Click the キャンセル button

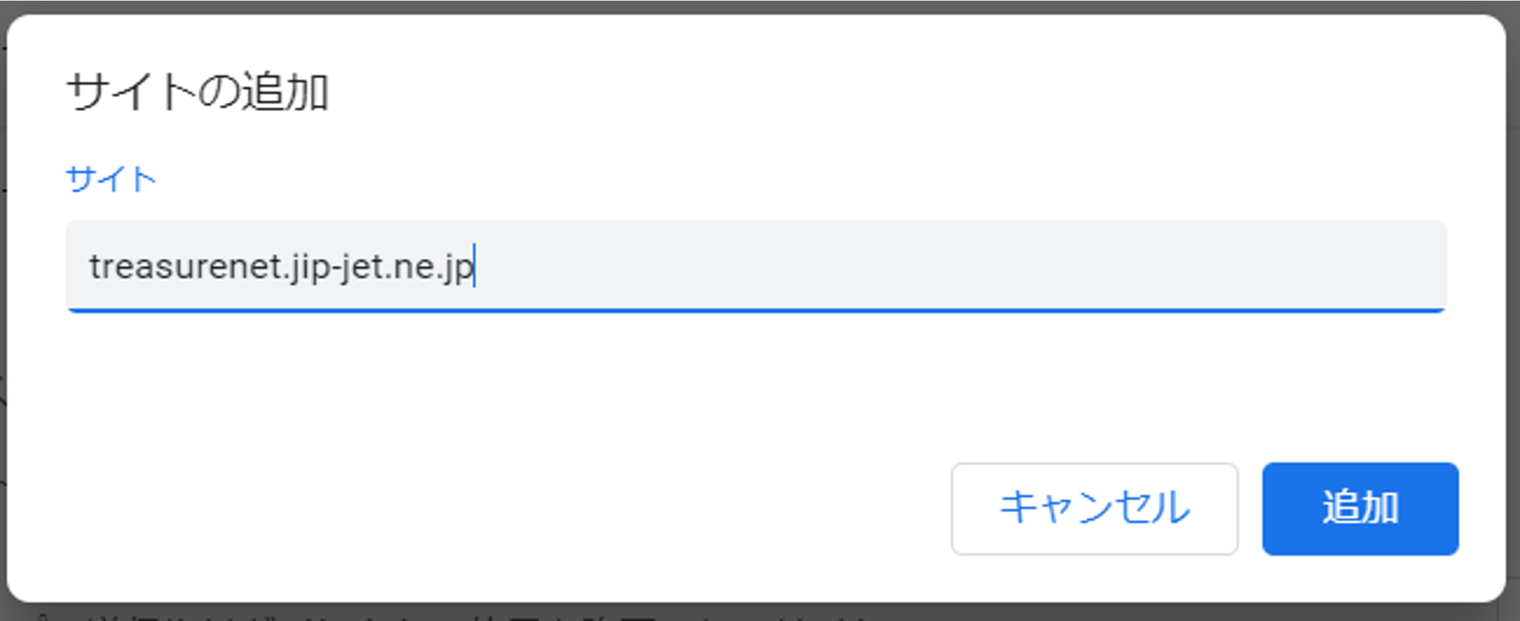pyautogui.click(x=1094, y=509)
